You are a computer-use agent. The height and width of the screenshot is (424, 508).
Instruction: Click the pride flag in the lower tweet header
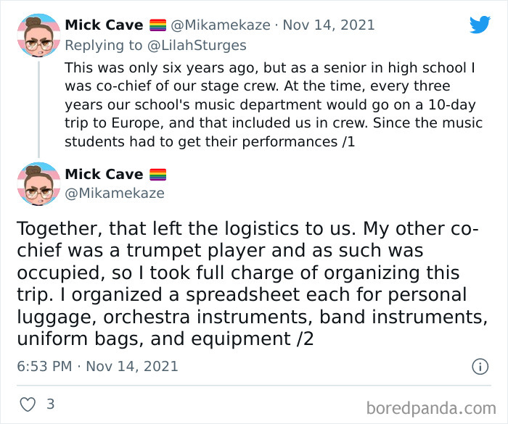(x=157, y=174)
